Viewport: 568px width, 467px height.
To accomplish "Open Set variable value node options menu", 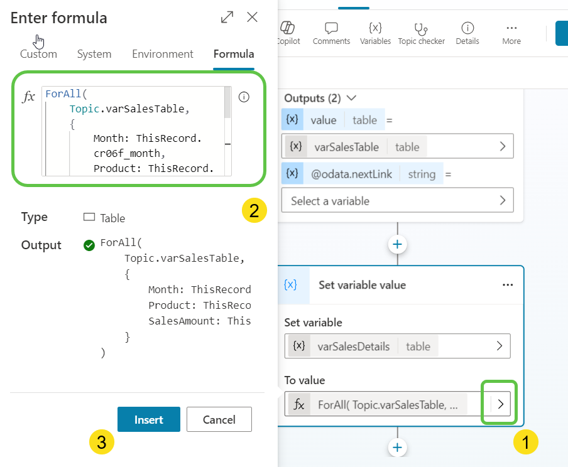I will coord(508,285).
